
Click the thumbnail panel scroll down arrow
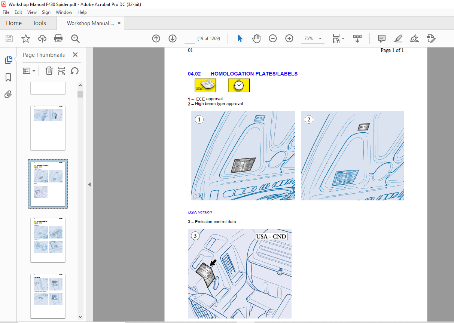[80, 317]
